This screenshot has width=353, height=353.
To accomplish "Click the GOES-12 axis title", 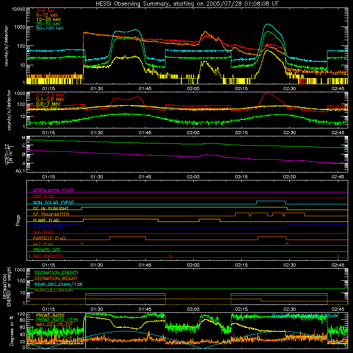I will point(9,154).
